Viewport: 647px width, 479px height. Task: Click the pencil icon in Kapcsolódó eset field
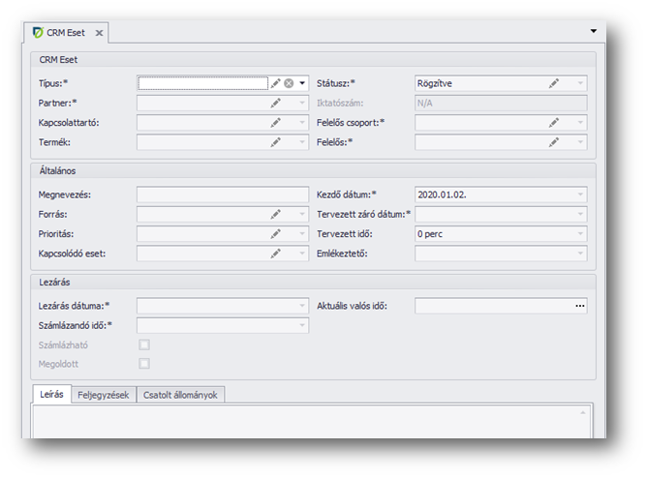tap(276, 253)
